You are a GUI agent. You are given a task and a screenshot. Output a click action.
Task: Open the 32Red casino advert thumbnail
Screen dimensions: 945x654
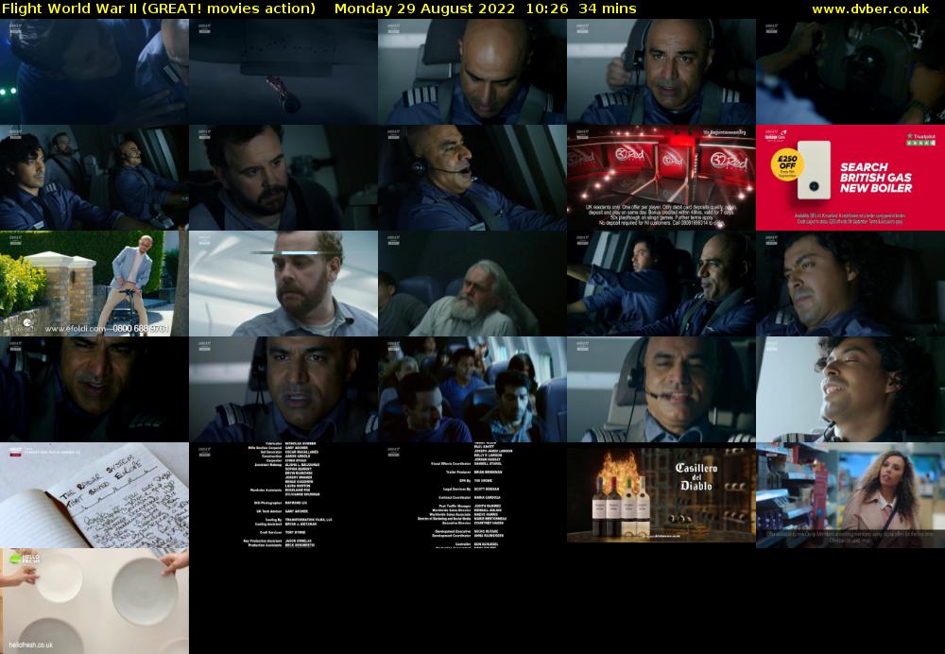pyautogui.click(x=661, y=178)
